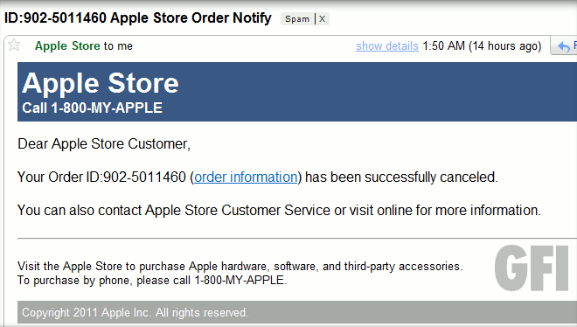Click the Your Order ID:902-5011460 text

tap(101, 177)
